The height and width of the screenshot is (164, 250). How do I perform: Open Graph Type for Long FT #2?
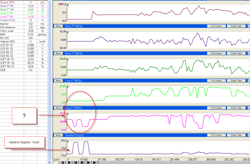[x=237, y=107]
